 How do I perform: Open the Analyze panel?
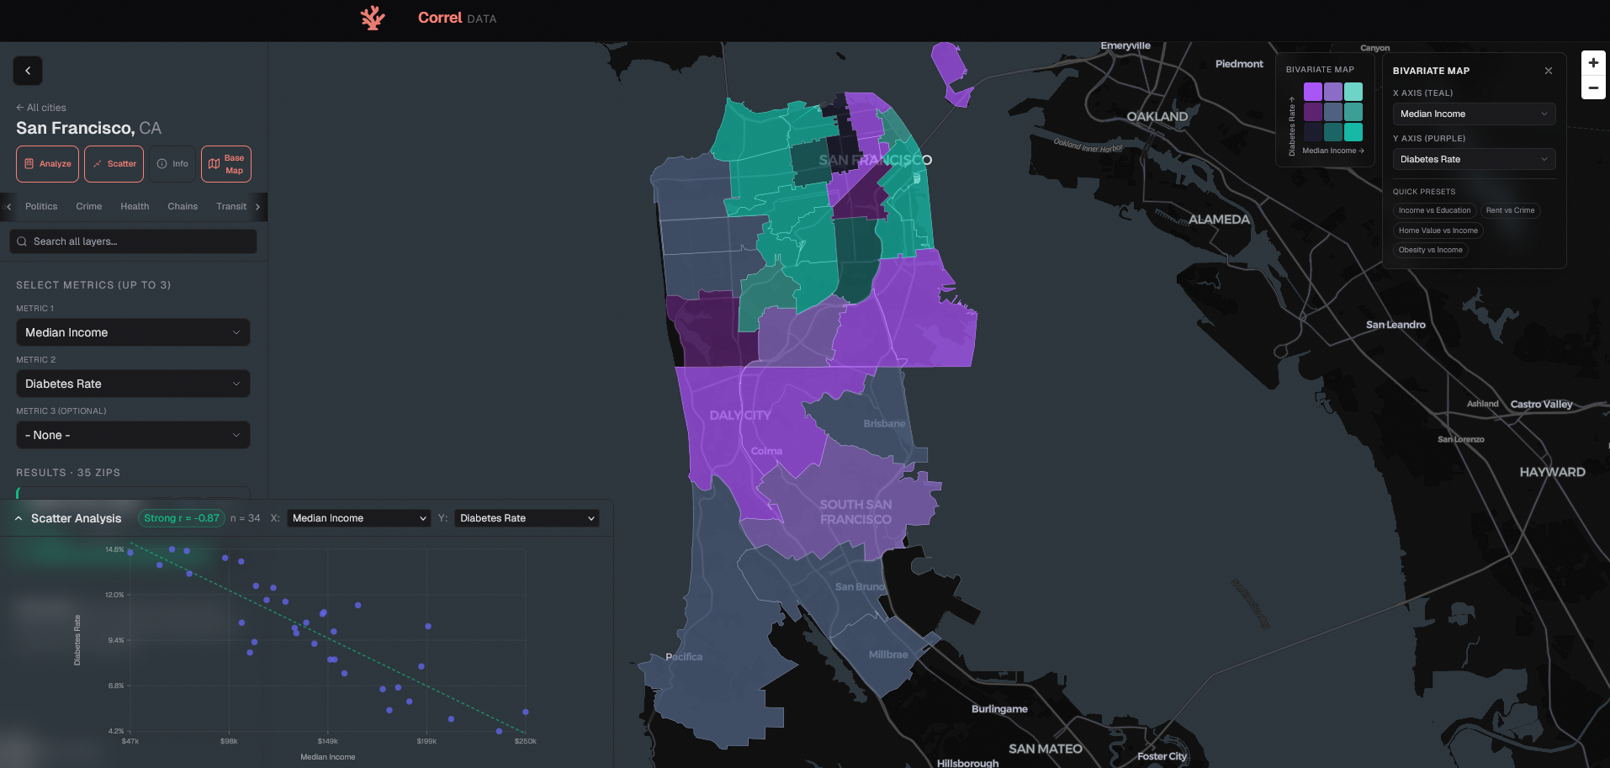[47, 164]
